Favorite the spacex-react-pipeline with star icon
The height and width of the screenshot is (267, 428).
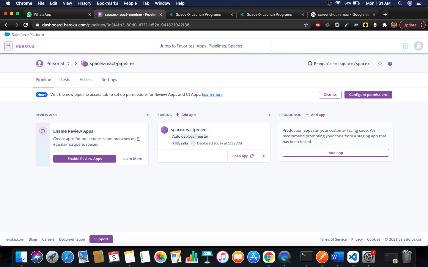pyautogui.click(x=380, y=63)
